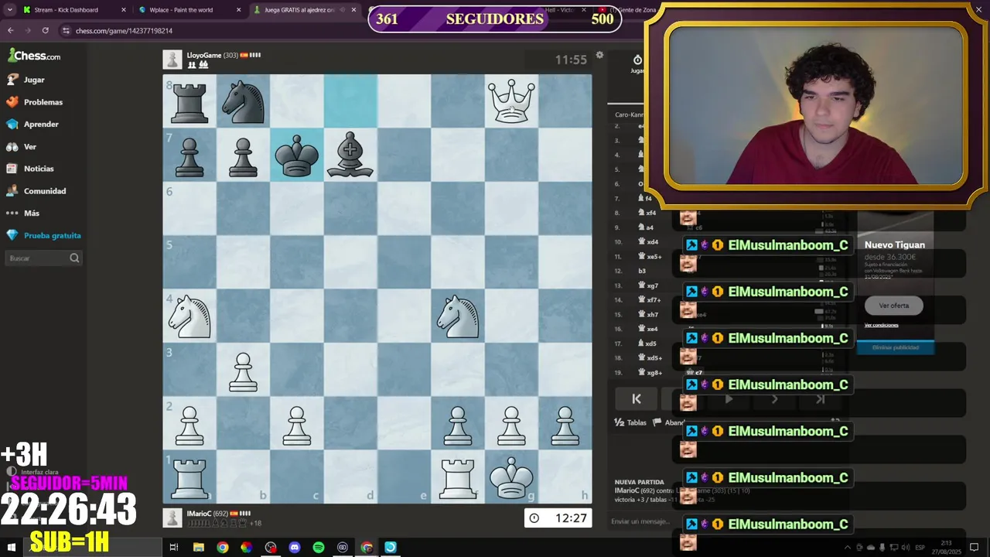This screenshot has height=557, width=990.
Task: Select the white rook on f1
Action: tap(458, 477)
